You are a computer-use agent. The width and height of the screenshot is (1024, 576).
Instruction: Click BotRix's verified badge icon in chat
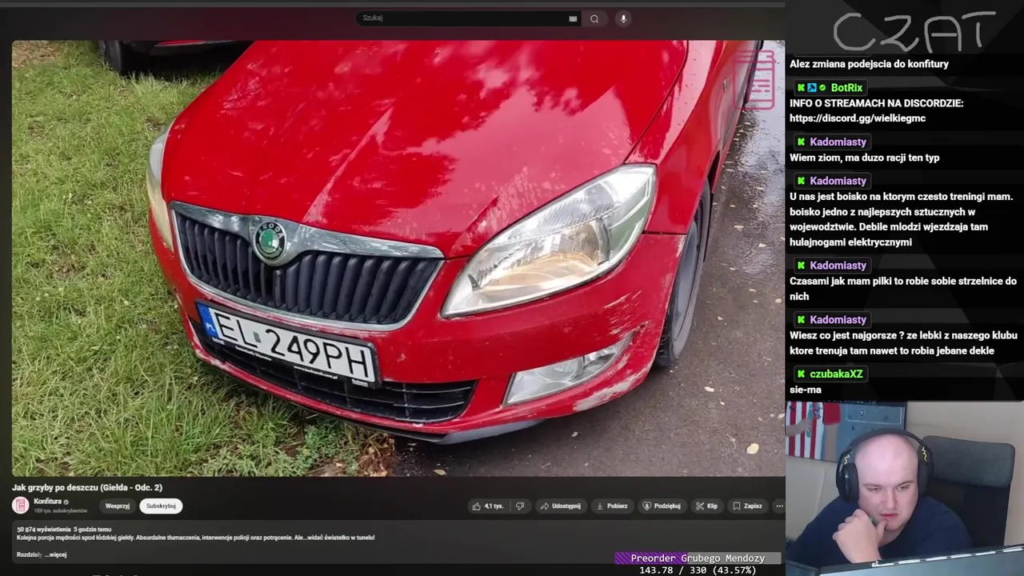822,88
